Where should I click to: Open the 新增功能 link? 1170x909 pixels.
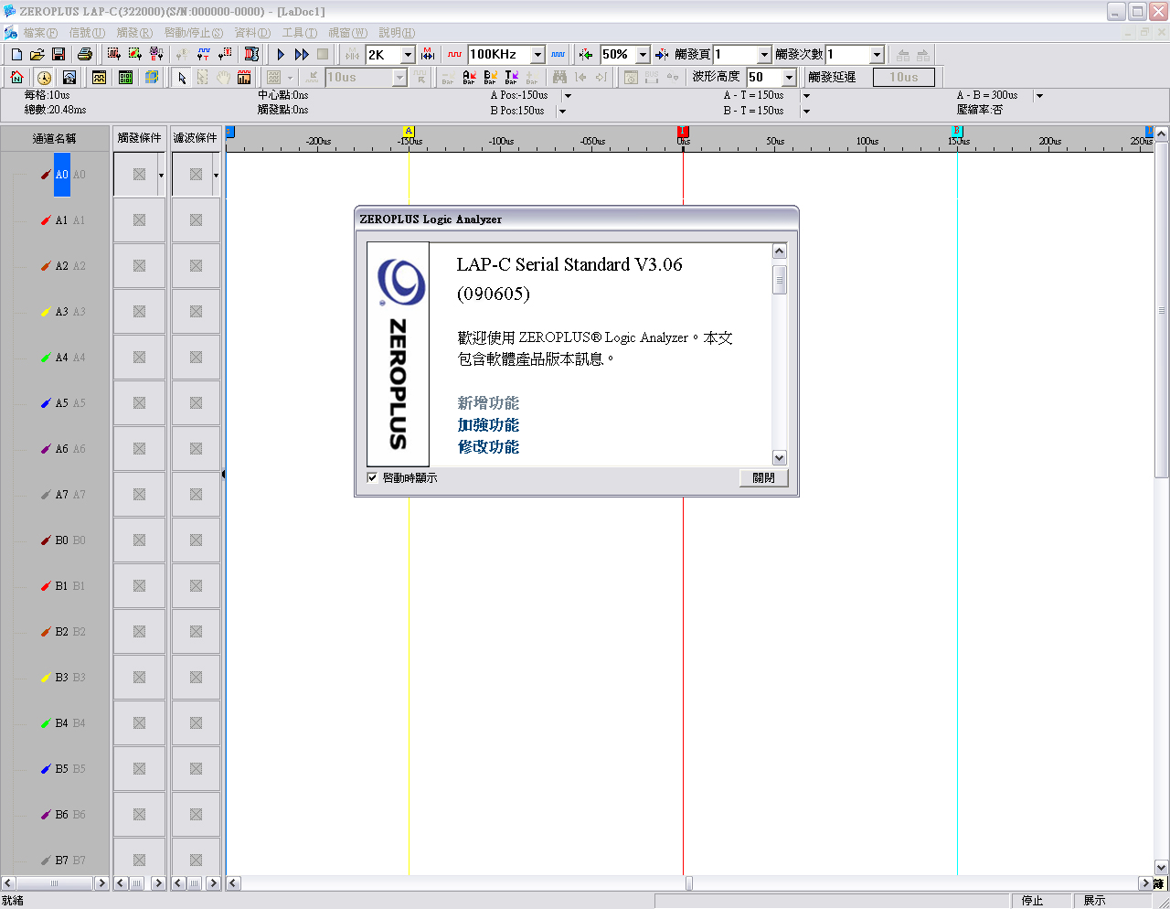tap(488, 403)
